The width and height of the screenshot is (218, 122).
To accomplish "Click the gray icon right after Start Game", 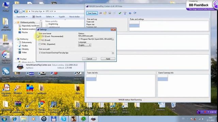I will (100, 13).
